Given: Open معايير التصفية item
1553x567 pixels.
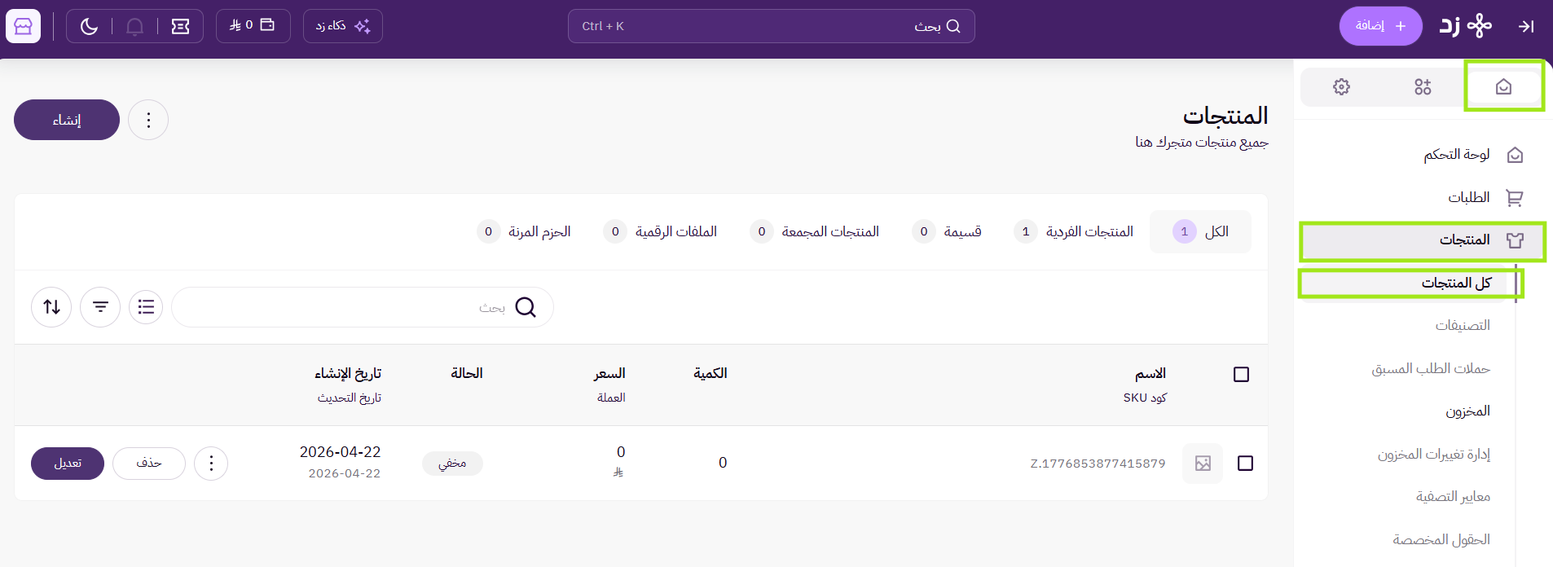Looking at the screenshot, I should [x=1453, y=497].
